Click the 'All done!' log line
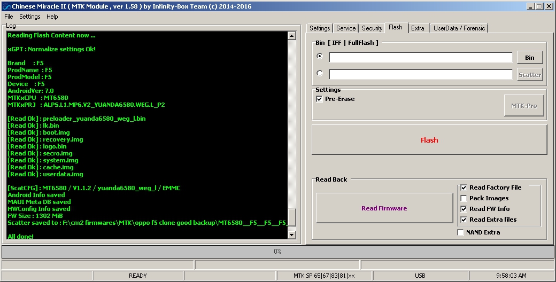Image resolution: width=556 pixels, height=282 pixels. click(x=20, y=236)
